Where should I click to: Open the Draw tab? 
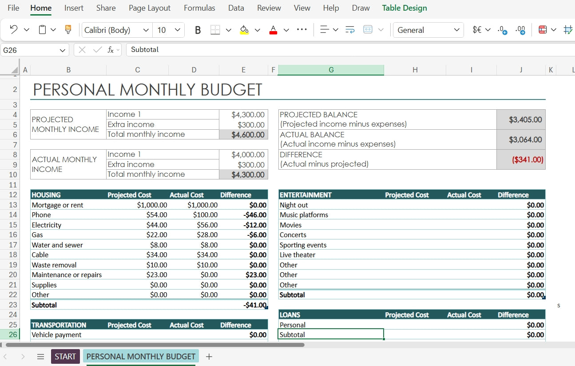click(x=361, y=8)
